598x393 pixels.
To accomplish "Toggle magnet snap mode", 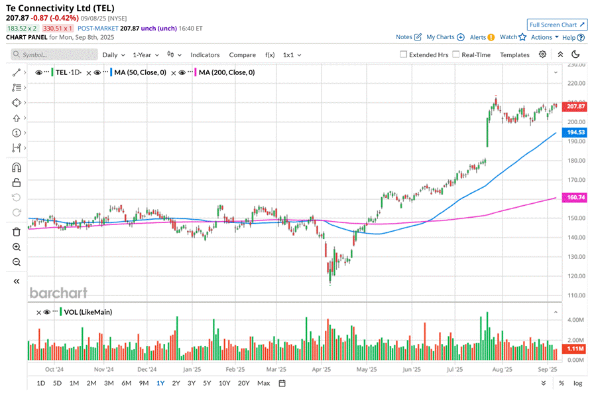I will click(x=16, y=167).
